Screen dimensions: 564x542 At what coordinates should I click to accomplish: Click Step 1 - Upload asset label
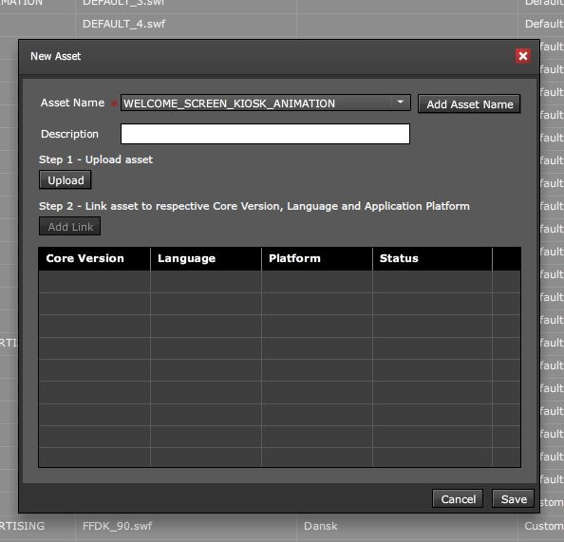[x=96, y=159]
